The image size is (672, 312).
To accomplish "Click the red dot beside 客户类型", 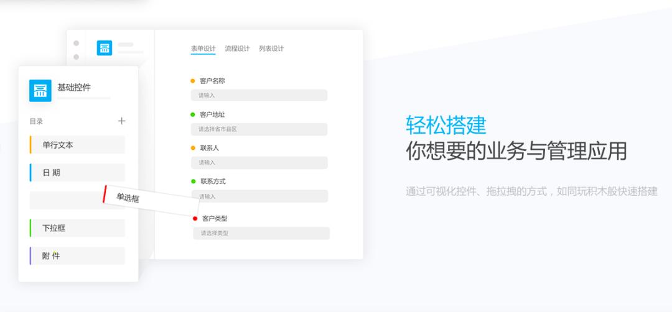I will click(195, 219).
